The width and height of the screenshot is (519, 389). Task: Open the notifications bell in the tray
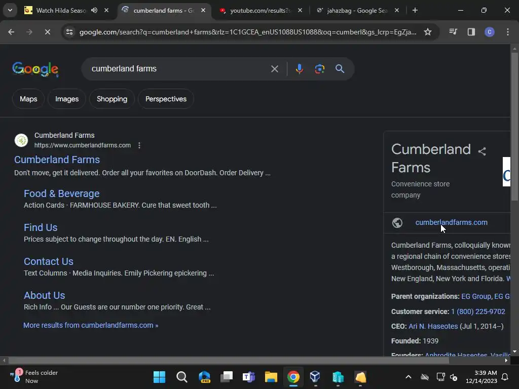505,377
